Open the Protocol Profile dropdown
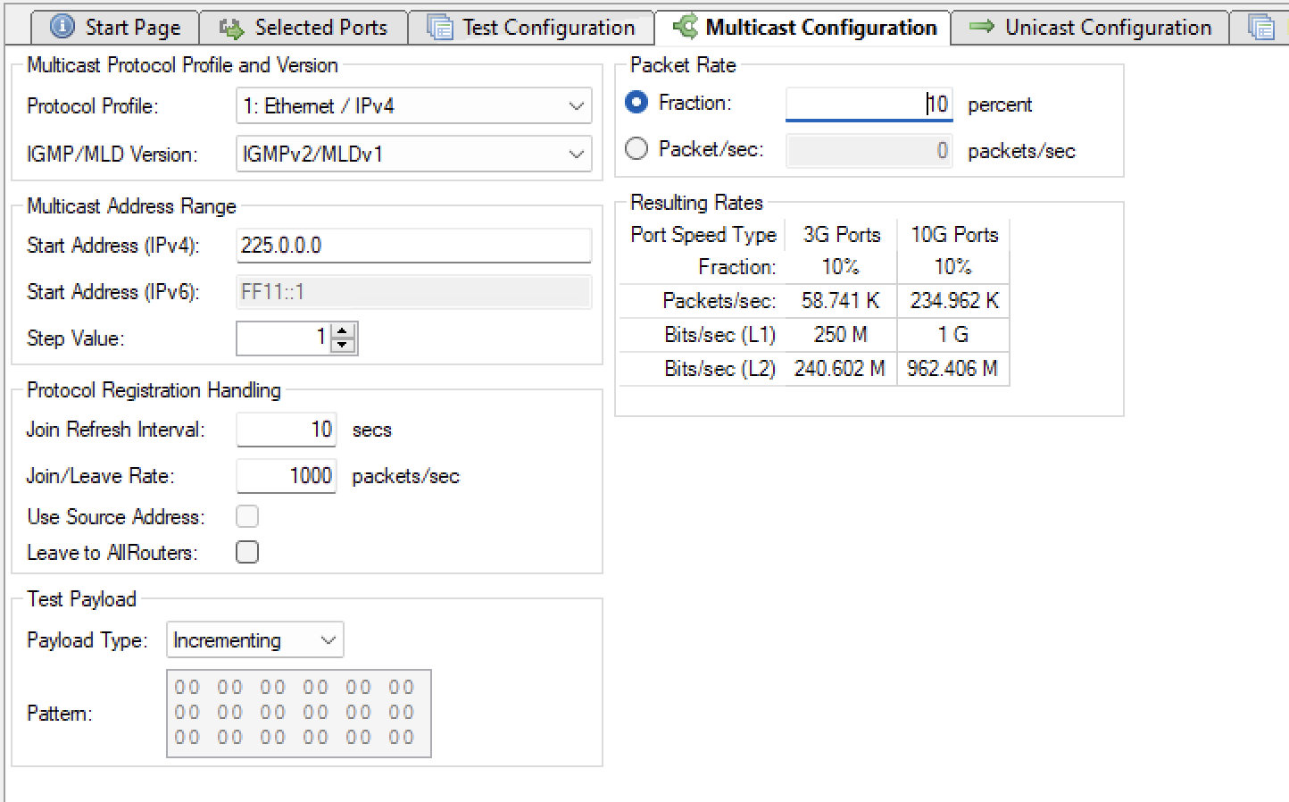Viewport: 1289px width, 802px height. [x=577, y=105]
